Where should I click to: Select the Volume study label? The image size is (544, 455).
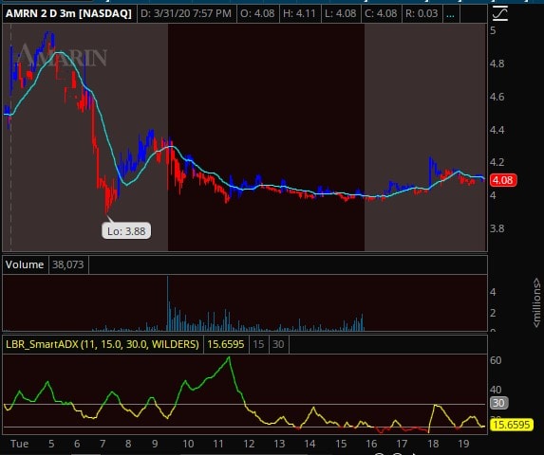click(x=25, y=264)
